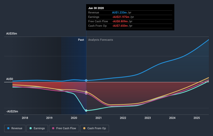Click the 2025 x-axis label
The width and height of the screenshot is (213, 136).
click(197, 118)
